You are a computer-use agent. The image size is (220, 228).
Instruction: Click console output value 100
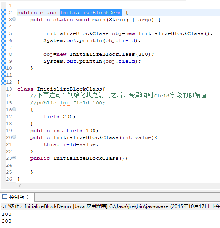[x=7, y=214]
